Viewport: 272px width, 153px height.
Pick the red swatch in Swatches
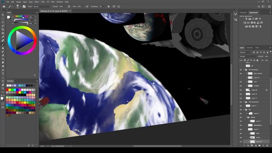(7, 90)
